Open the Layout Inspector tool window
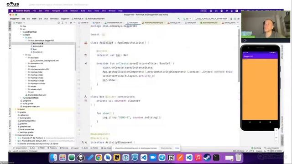The width and height of the screenshot is (292, 164). click(x=272, y=148)
